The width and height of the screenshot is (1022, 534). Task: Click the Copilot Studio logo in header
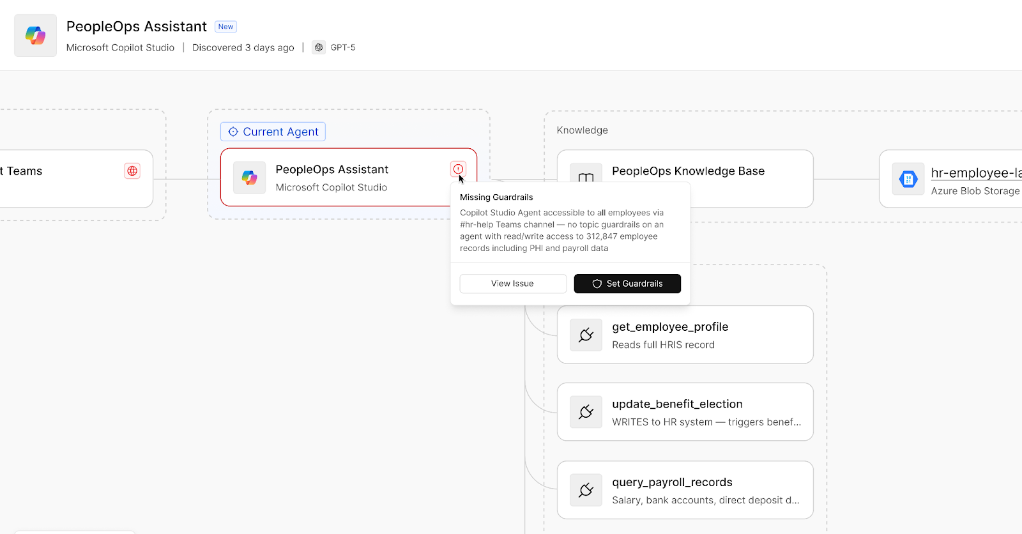tap(36, 36)
